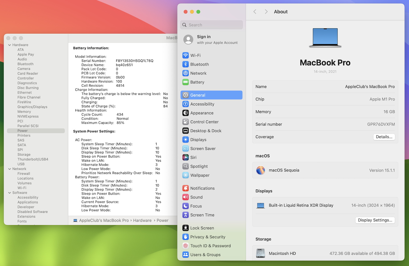Open Wi-Fi settings icon in sidebar
The width and height of the screenshot is (409, 266).
(186, 55)
